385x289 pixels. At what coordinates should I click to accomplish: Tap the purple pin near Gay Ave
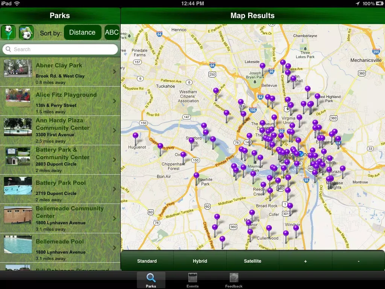tap(343, 169)
